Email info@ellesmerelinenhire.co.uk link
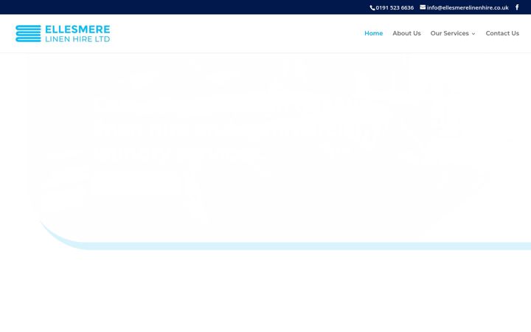 coord(468,7)
